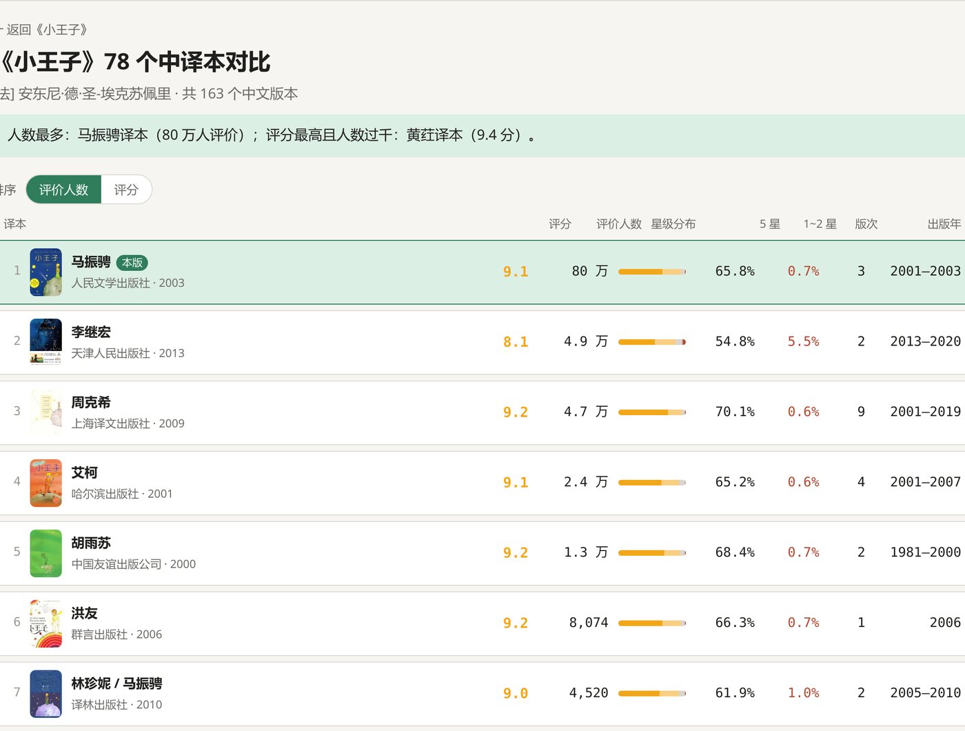Click the 本版 badge beside 马振骋
The width and height of the screenshot is (965, 731).
pos(132,263)
